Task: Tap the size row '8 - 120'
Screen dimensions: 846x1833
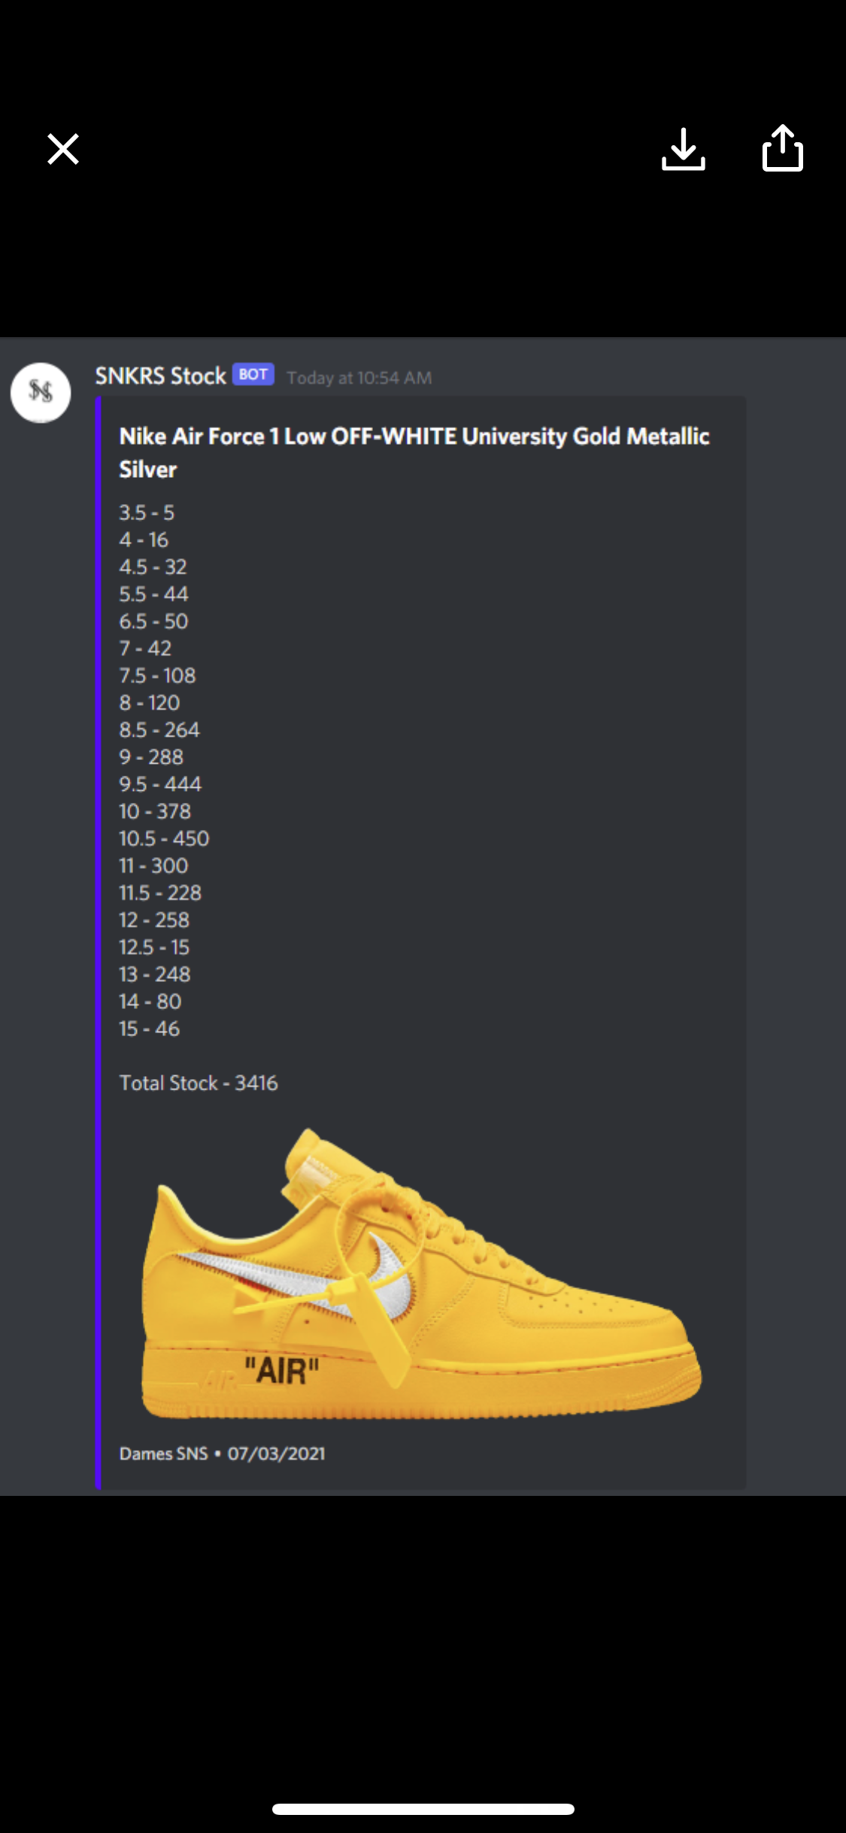Action: (x=150, y=702)
